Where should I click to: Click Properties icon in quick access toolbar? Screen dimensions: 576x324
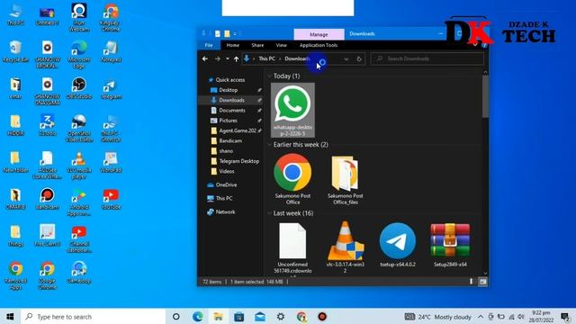point(218,34)
